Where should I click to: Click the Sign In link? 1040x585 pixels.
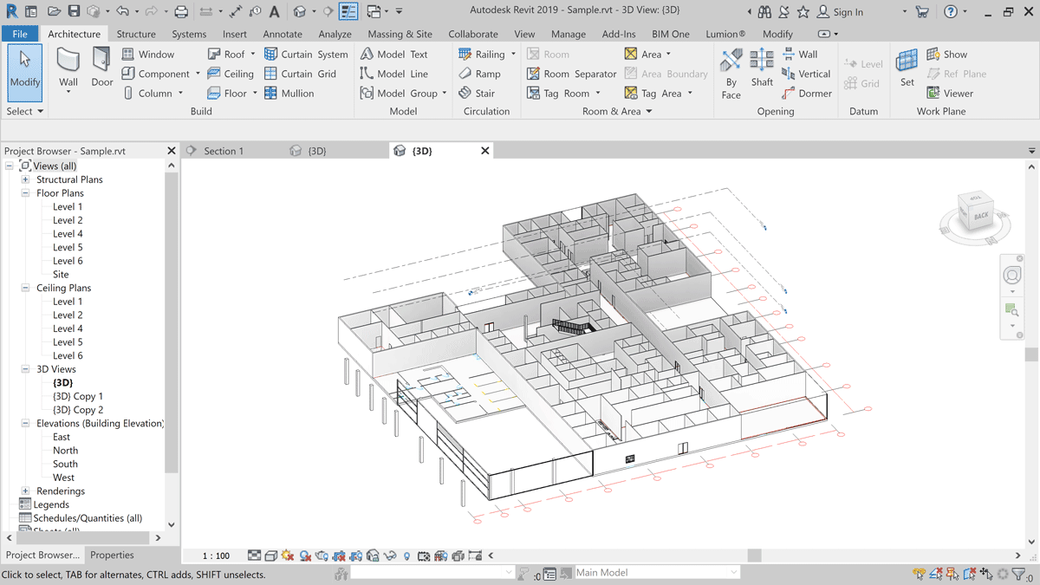coord(847,12)
